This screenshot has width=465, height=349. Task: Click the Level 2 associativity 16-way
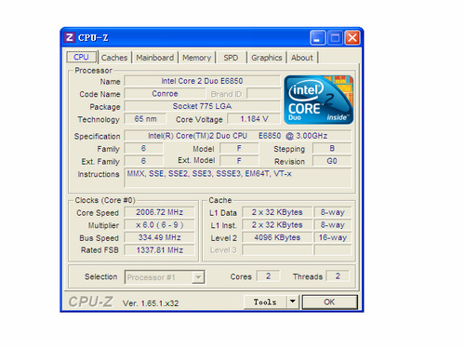click(x=333, y=237)
